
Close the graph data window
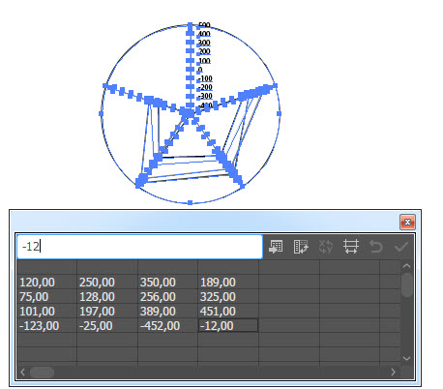click(407, 222)
